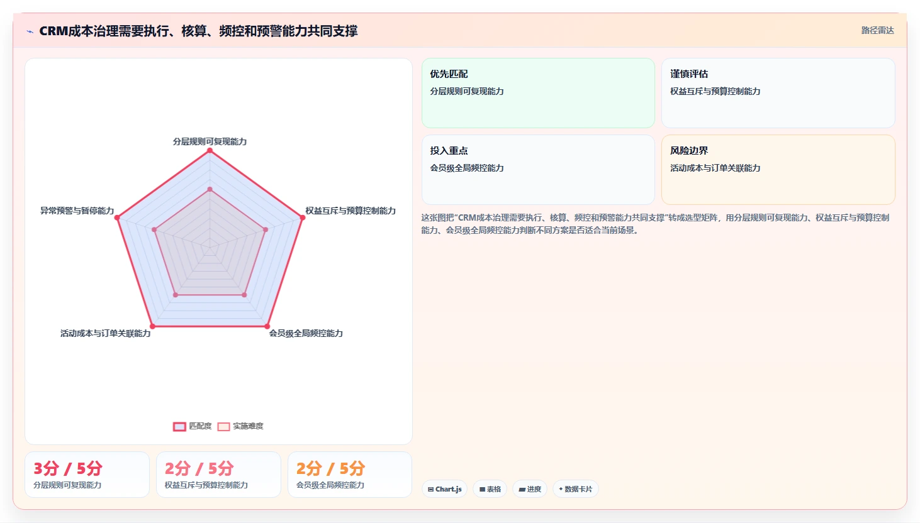
Task: Click 会员级全局频控能力 text in 投入重点 card
Action: 467,168
